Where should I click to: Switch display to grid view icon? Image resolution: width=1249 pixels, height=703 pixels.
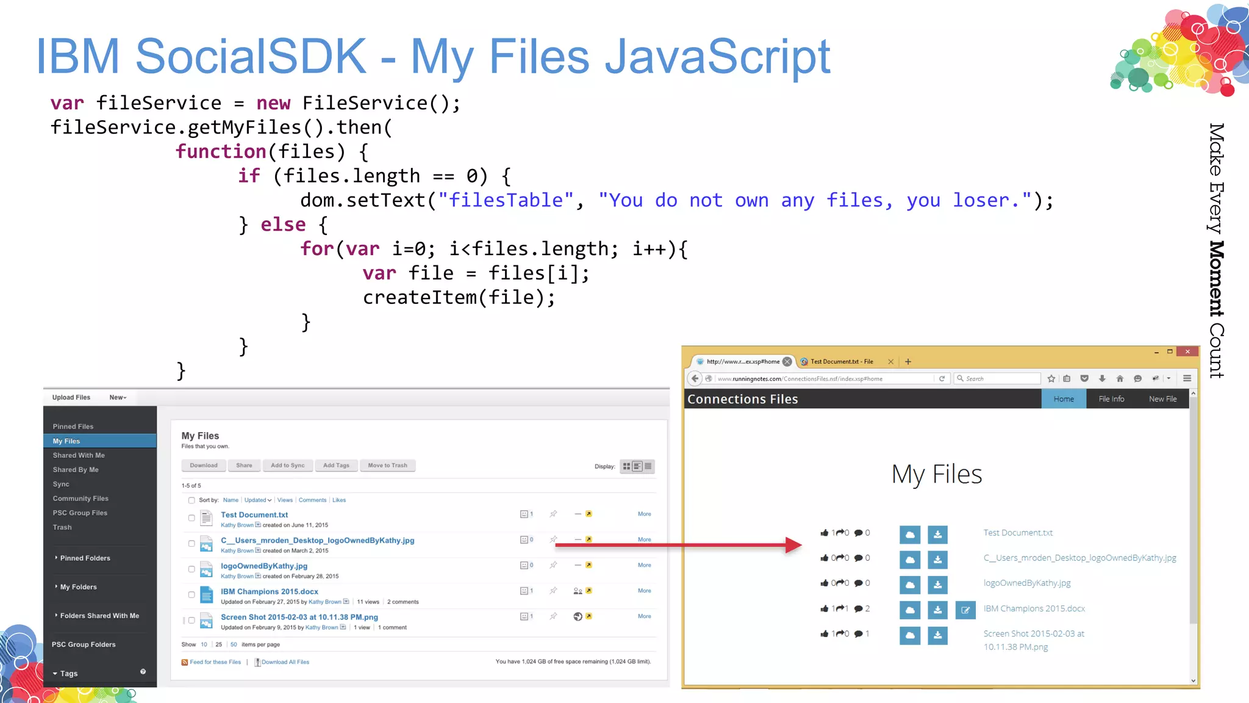[x=626, y=466]
